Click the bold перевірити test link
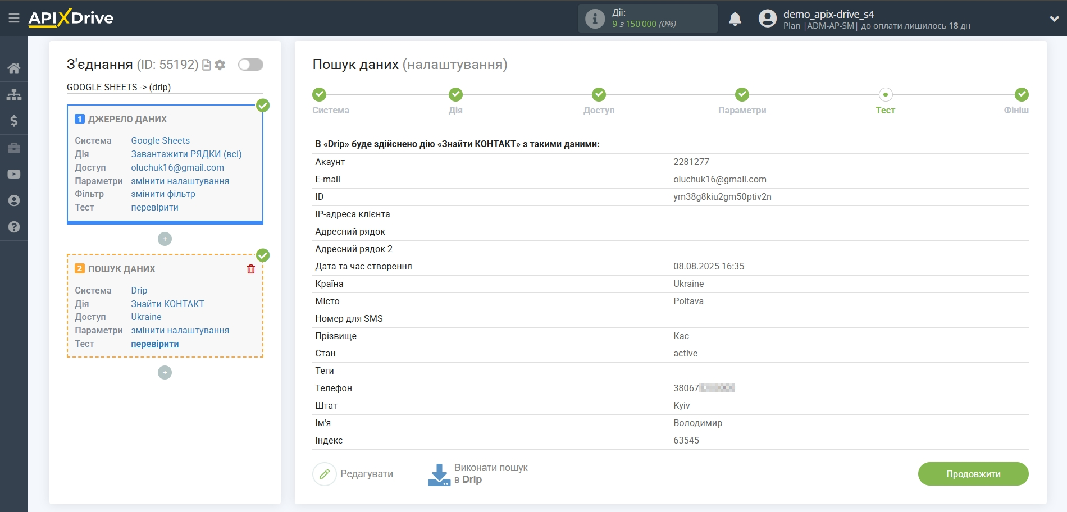 tap(154, 344)
